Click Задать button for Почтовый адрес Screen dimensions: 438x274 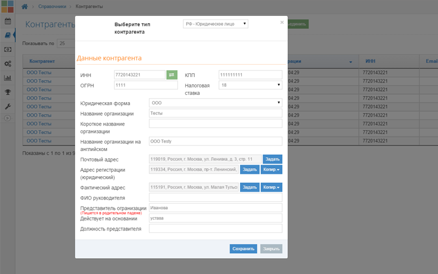pyautogui.click(x=272, y=159)
